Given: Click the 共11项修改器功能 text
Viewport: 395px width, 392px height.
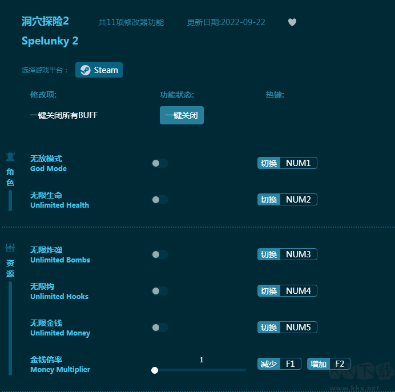Looking at the screenshot, I should (131, 22).
